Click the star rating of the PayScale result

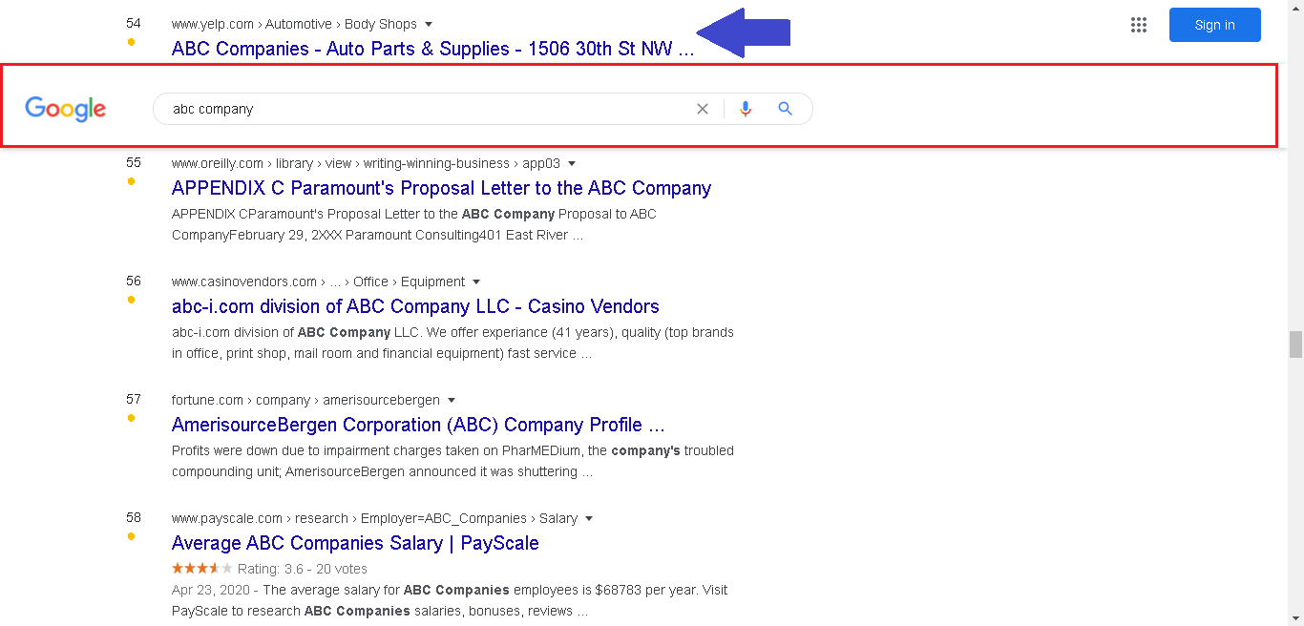[x=201, y=568]
